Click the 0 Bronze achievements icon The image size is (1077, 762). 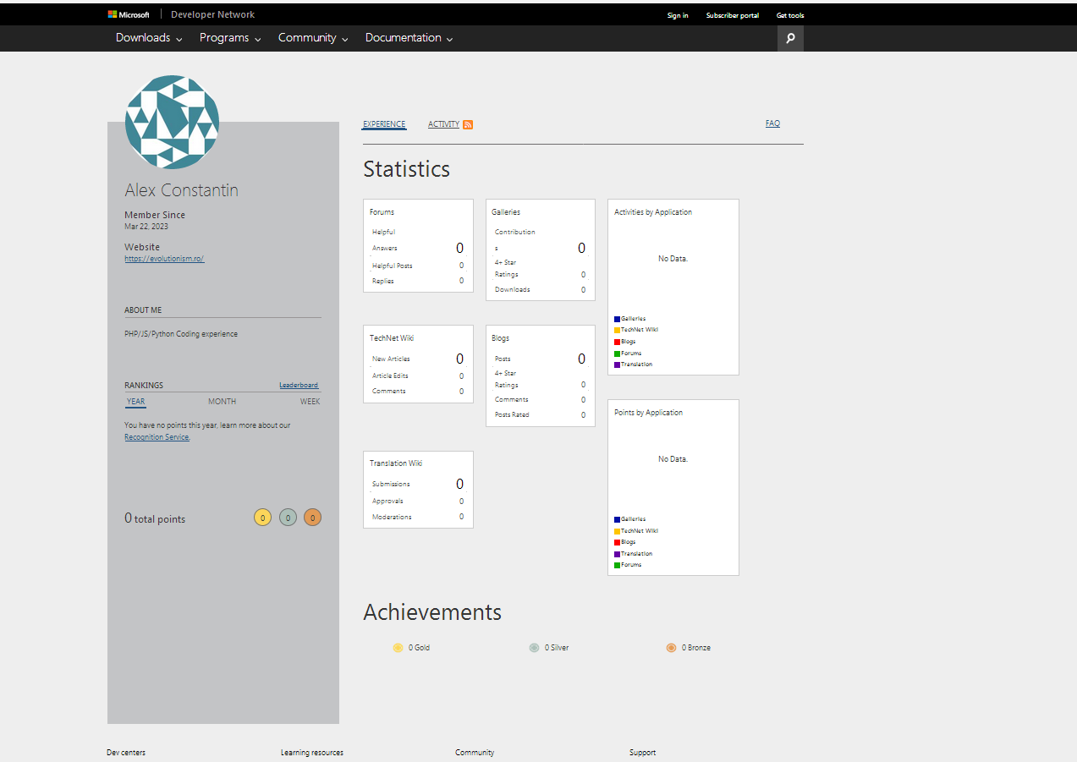tap(671, 648)
